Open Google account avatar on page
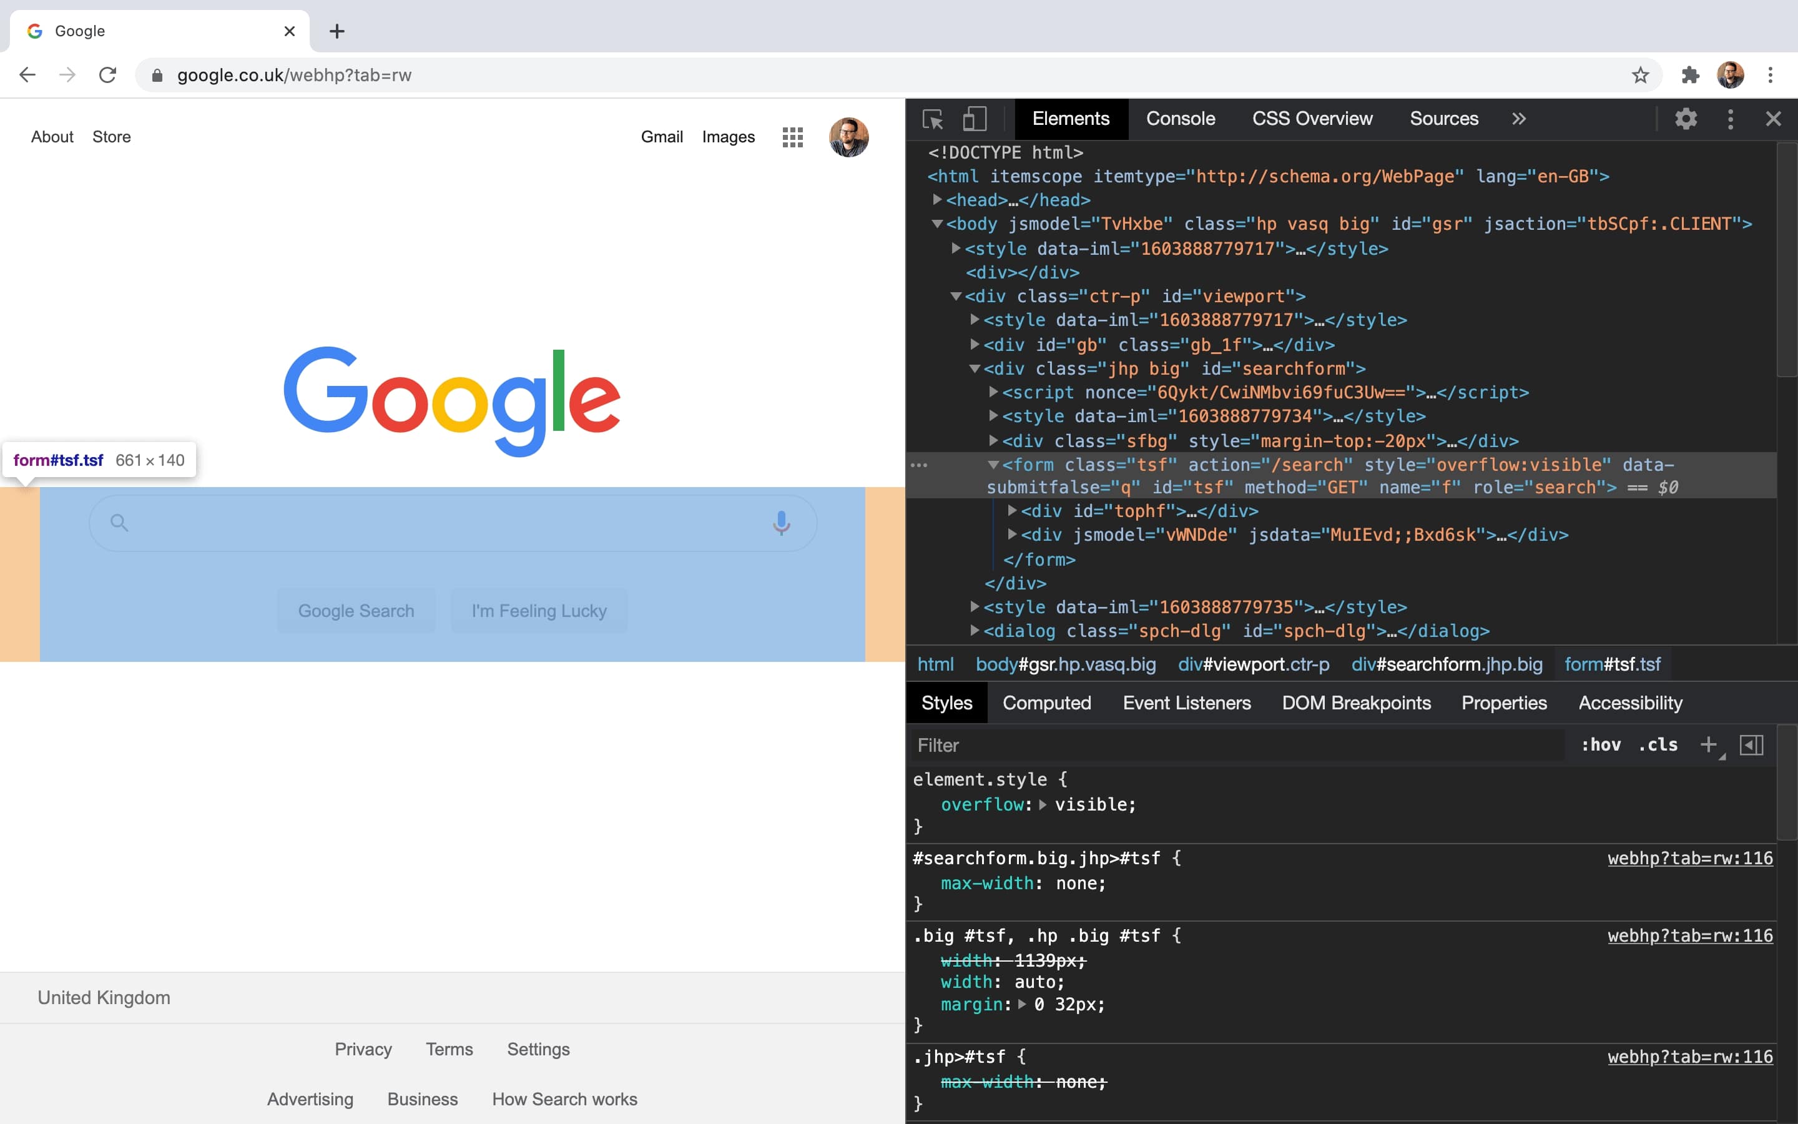 coord(848,137)
